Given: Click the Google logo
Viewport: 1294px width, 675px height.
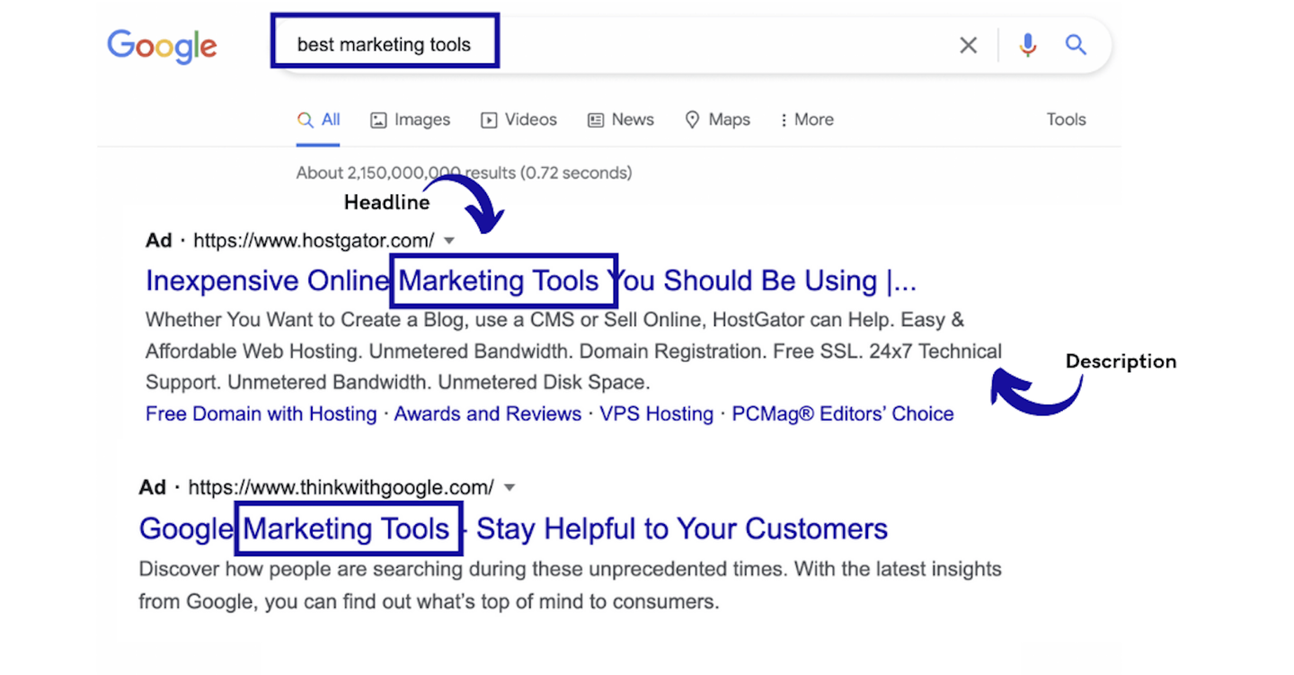Looking at the screenshot, I should [x=162, y=47].
